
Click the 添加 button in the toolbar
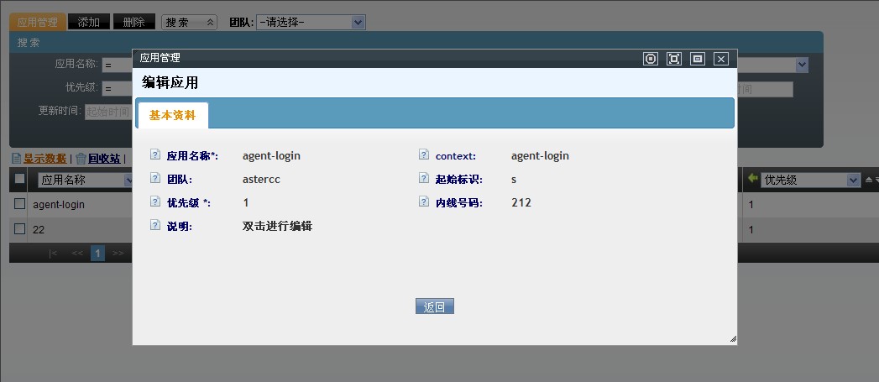(88, 23)
